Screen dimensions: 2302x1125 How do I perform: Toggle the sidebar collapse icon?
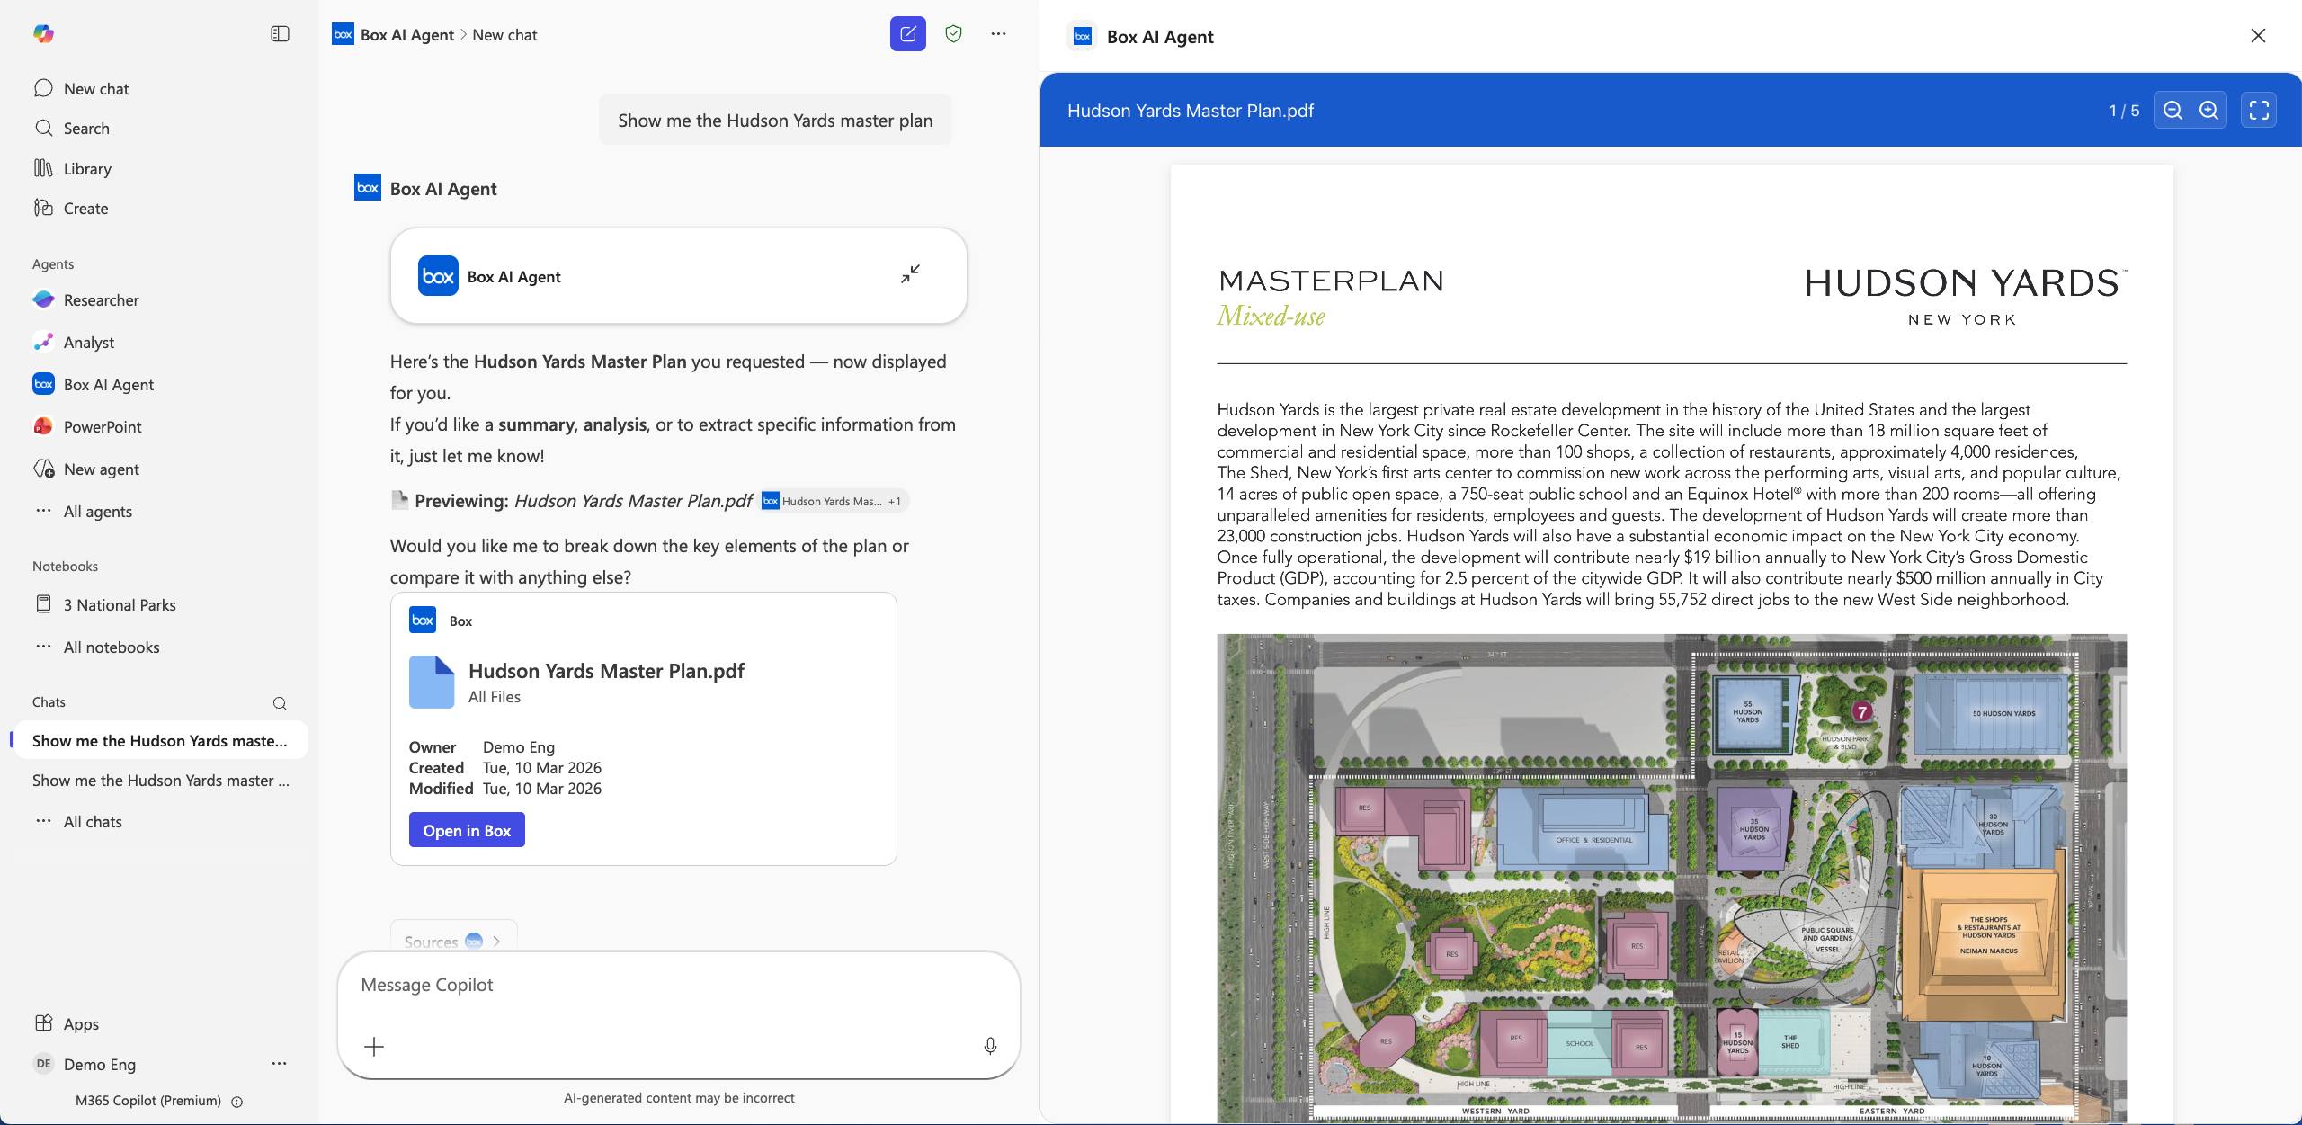pyautogui.click(x=280, y=34)
